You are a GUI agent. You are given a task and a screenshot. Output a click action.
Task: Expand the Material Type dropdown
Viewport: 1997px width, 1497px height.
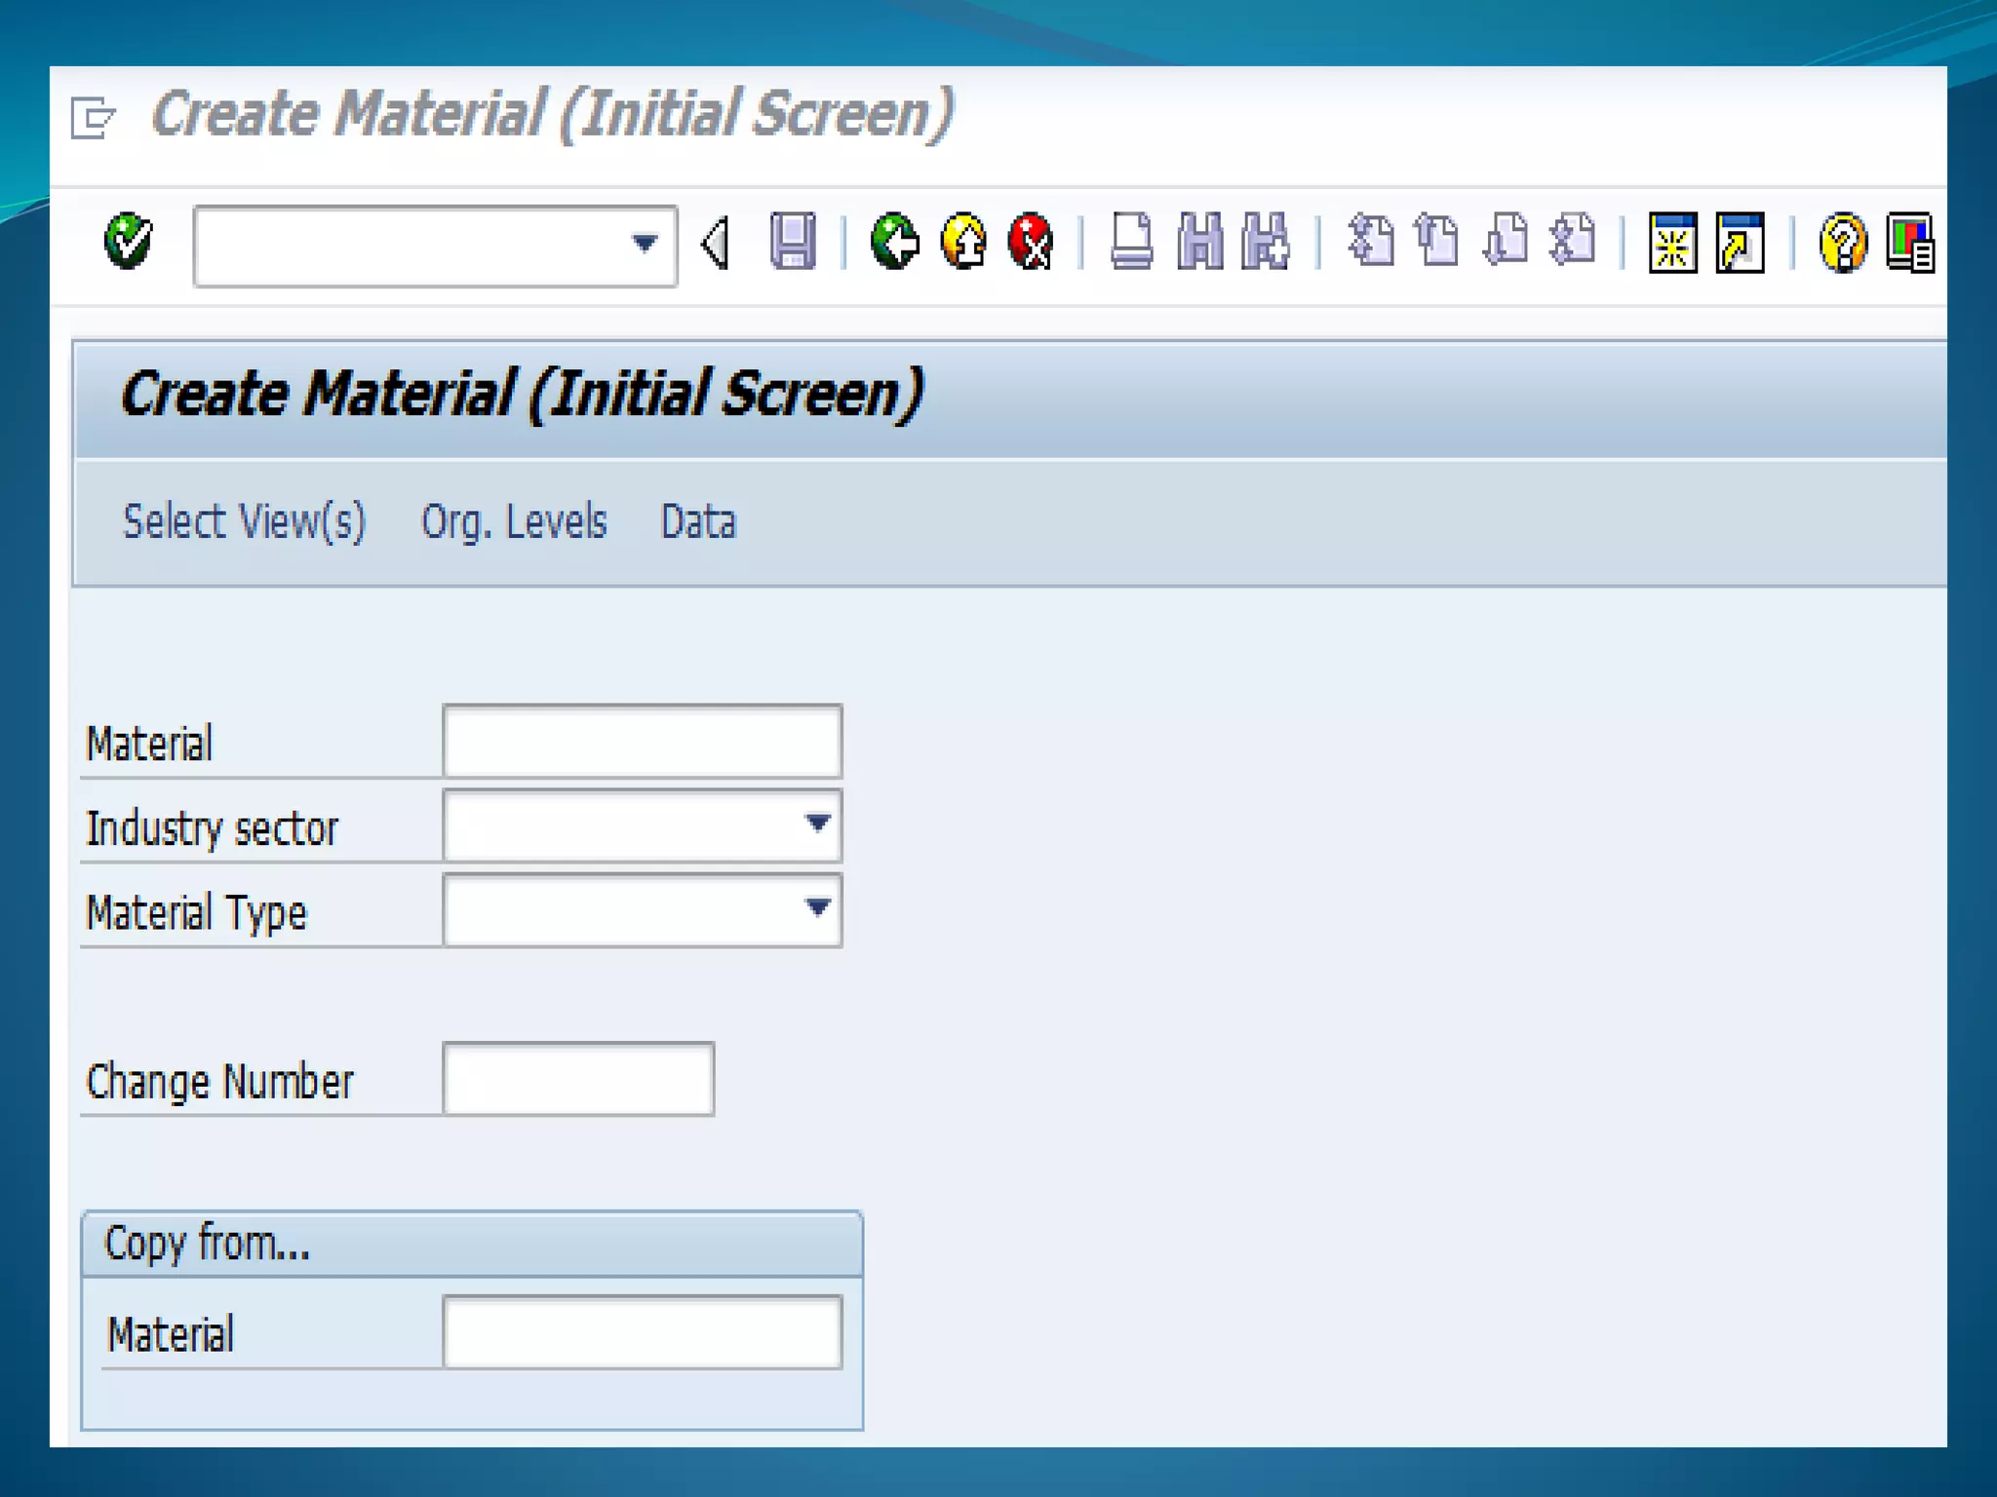click(817, 908)
